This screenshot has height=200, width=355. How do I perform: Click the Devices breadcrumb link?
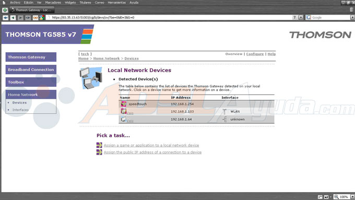(132, 58)
